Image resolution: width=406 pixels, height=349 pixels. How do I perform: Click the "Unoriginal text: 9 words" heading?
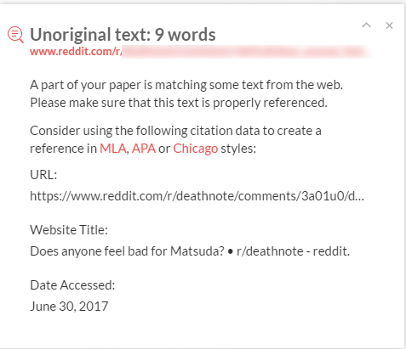(123, 35)
